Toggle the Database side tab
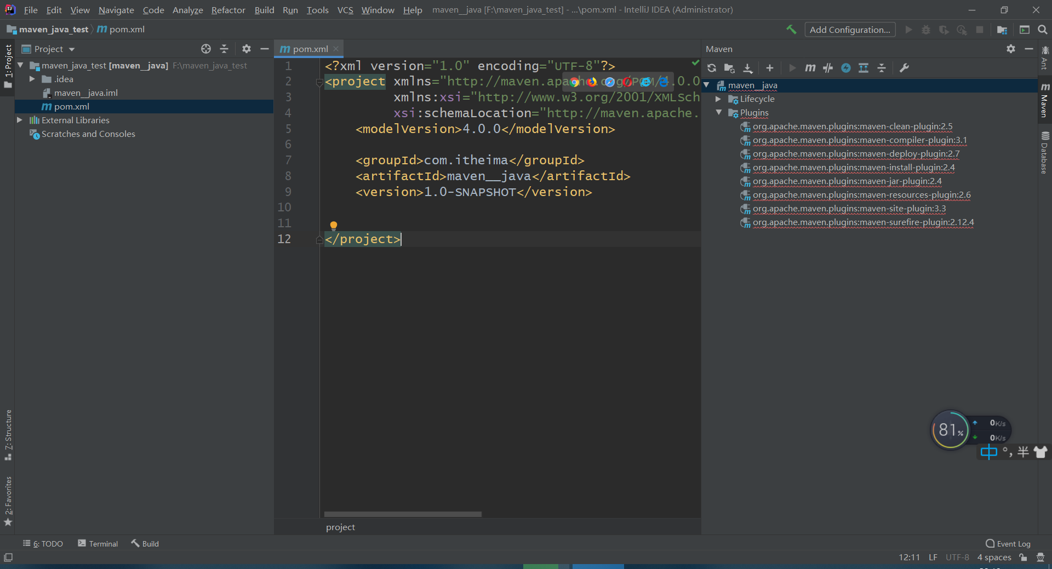 tap(1045, 152)
